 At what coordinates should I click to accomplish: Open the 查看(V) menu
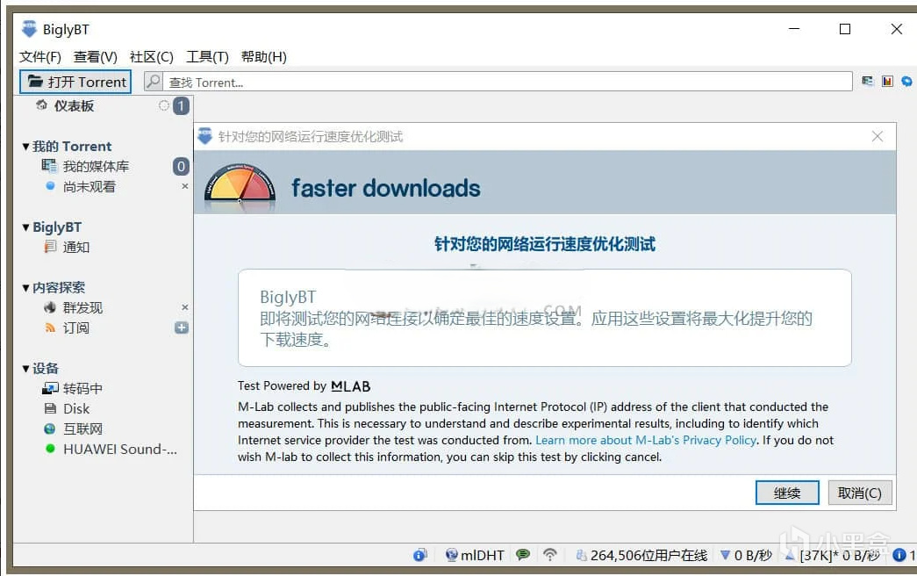pos(96,57)
